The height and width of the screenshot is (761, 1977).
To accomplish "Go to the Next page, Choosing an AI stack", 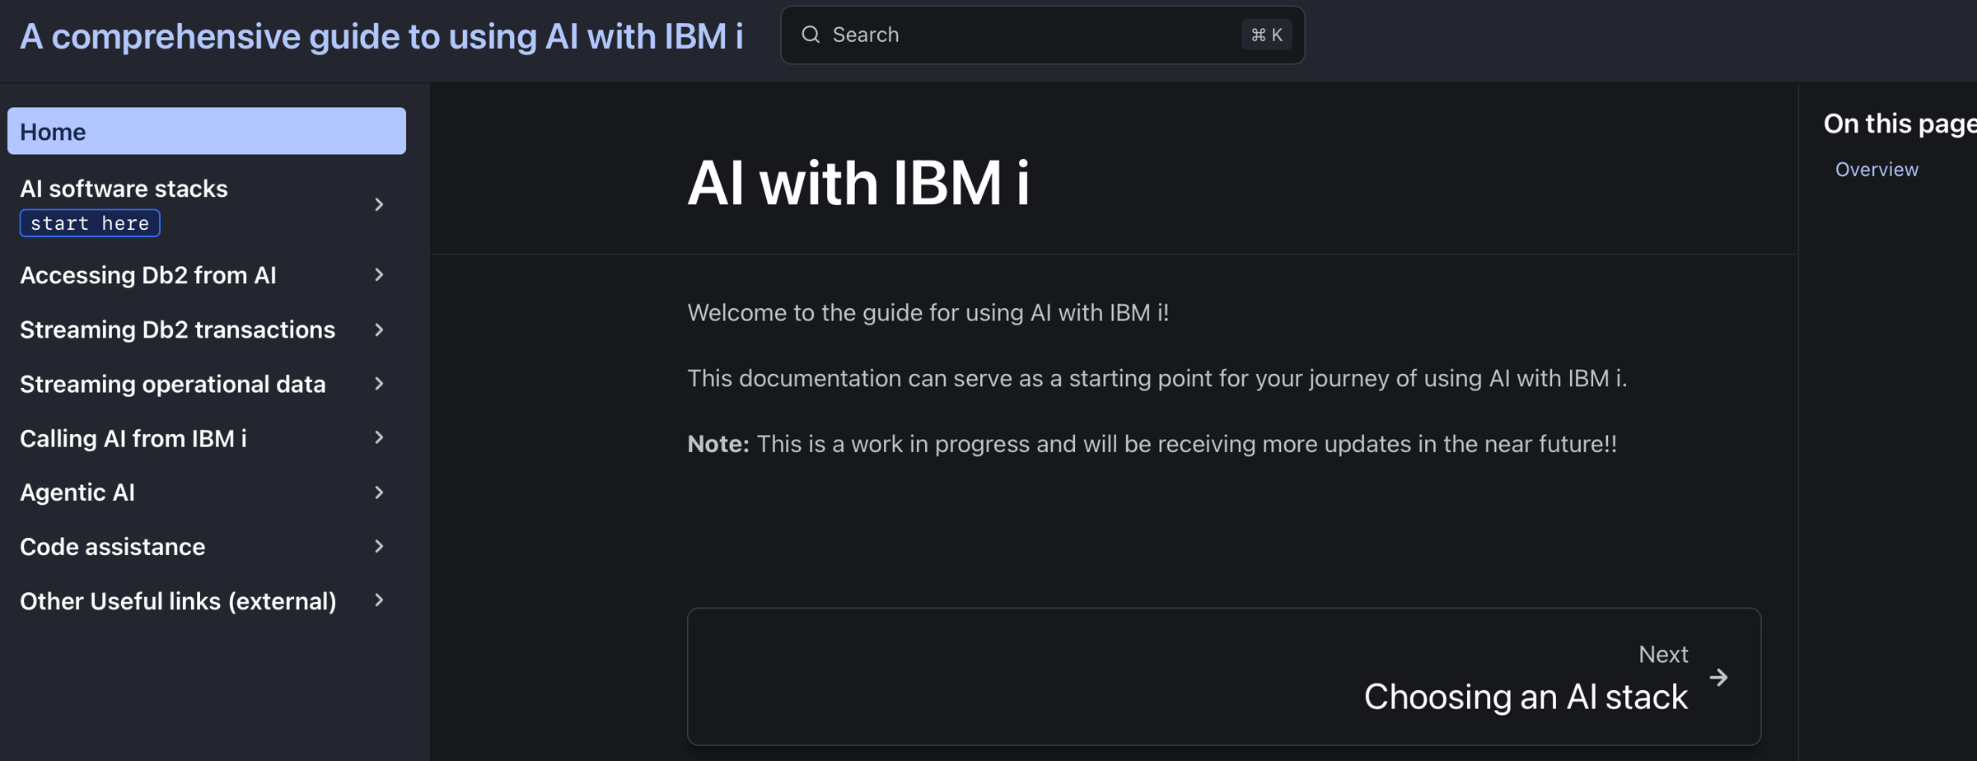I will tap(1224, 677).
